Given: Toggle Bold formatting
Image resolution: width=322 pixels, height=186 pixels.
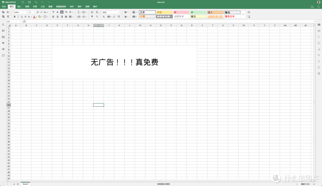Looking at the screenshot, I should tap(14, 17).
